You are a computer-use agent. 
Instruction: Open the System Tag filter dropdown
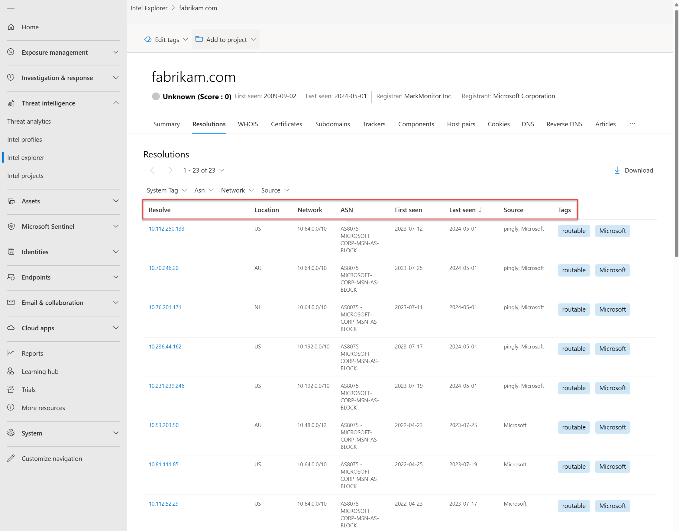(x=167, y=190)
